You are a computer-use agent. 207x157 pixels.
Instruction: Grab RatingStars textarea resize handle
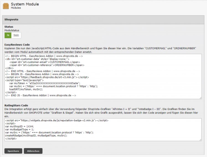click(201, 140)
